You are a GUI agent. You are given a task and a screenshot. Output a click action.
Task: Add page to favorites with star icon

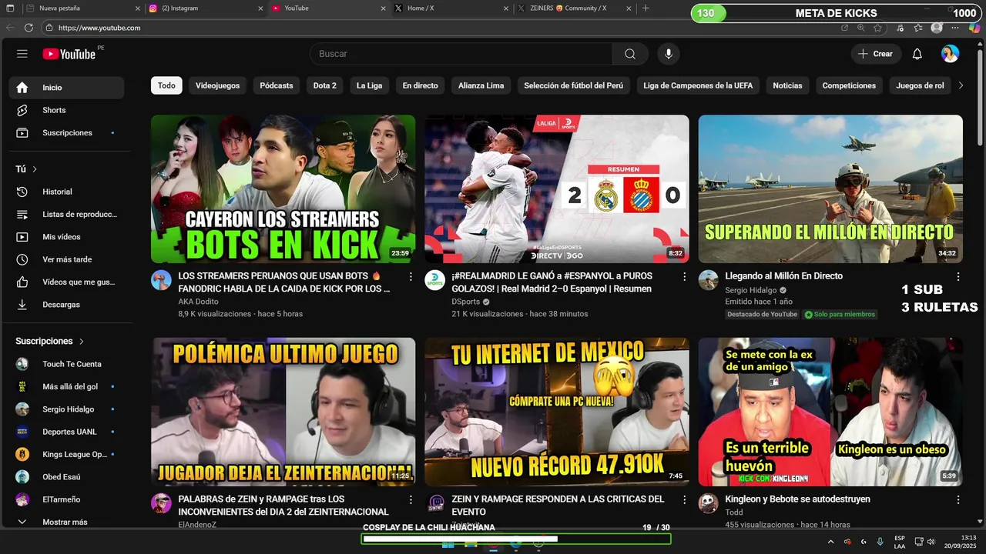point(878,28)
